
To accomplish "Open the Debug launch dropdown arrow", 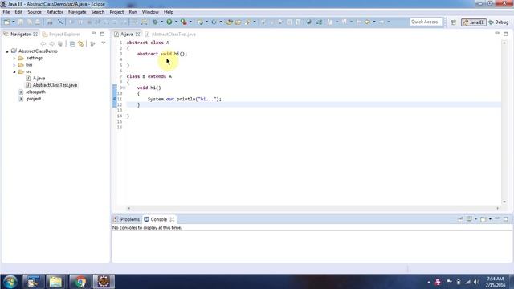I will pyautogui.click(x=161, y=22).
